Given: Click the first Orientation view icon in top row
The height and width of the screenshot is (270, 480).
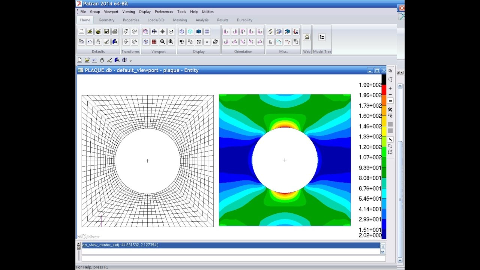Looking at the screenshot, I should click(226, 31).
